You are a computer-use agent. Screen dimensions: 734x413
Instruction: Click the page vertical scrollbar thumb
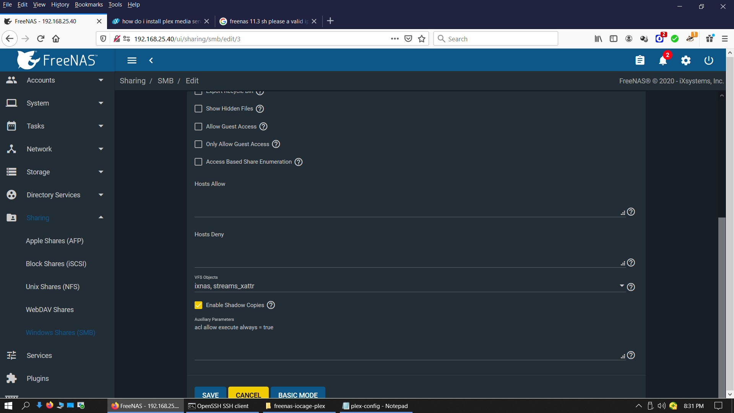[722, 306]
